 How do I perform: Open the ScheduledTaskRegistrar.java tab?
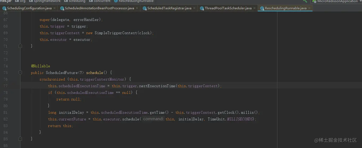(169, 8)
